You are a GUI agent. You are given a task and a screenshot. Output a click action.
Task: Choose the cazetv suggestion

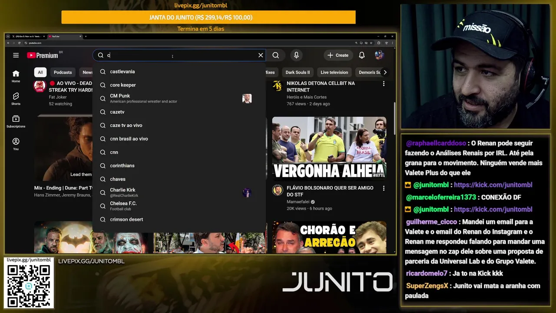(x=179, y=112)
